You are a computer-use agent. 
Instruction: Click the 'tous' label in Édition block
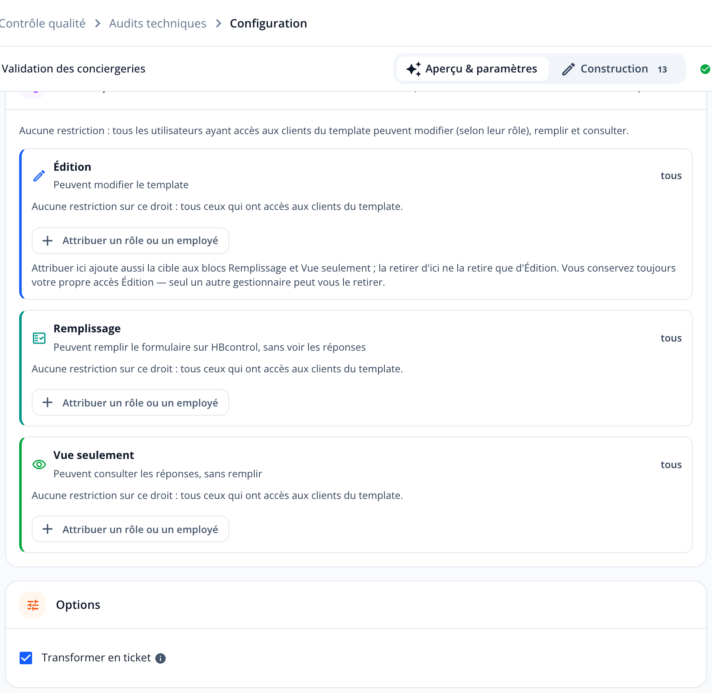pos(671,176)
